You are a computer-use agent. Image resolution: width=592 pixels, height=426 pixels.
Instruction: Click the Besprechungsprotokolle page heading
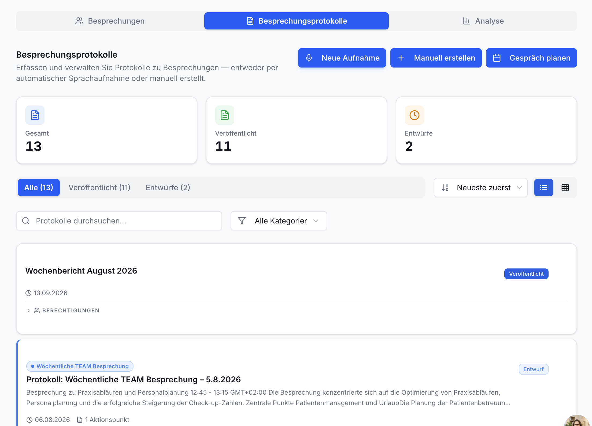(x=67, y=55)
